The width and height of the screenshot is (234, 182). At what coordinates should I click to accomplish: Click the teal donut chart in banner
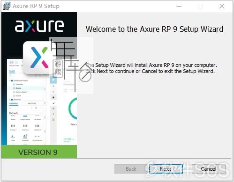(x=73, y=109)
